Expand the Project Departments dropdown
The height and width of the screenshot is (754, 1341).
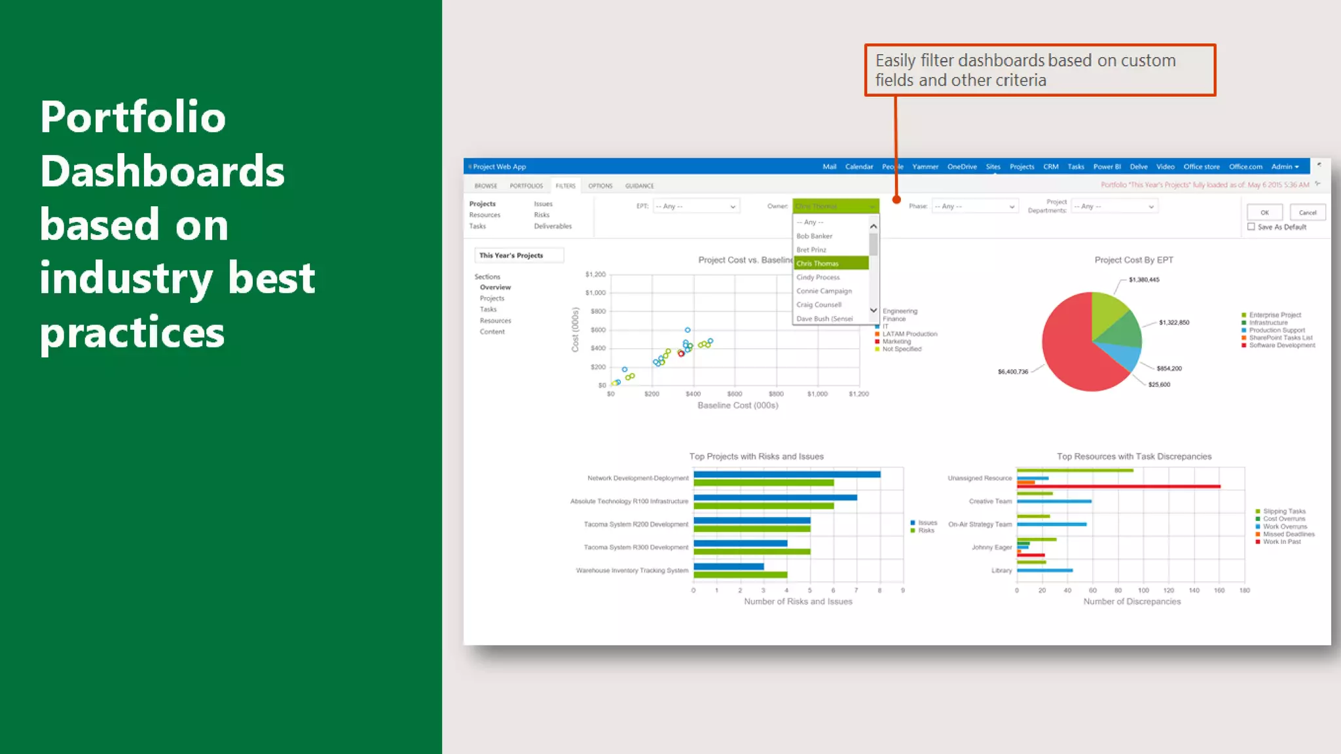coord(1150,207)
